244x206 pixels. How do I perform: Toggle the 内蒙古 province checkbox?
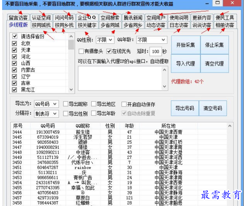tap(14, 70)
